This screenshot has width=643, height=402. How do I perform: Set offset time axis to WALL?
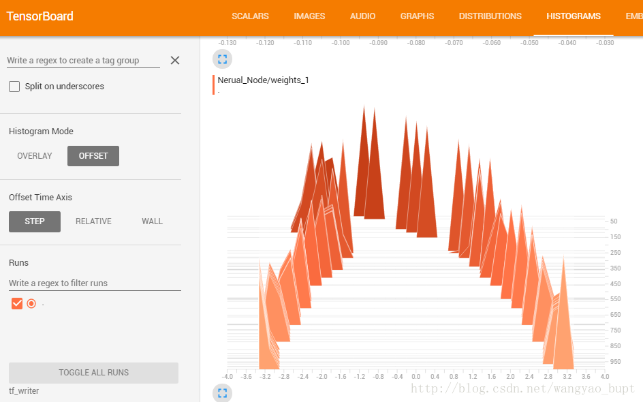pos(152,221)
